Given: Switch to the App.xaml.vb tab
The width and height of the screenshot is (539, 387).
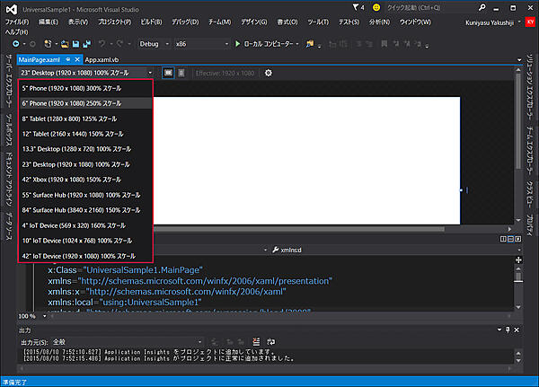Looking at the screenshot, I should click(x=102, y=58).
